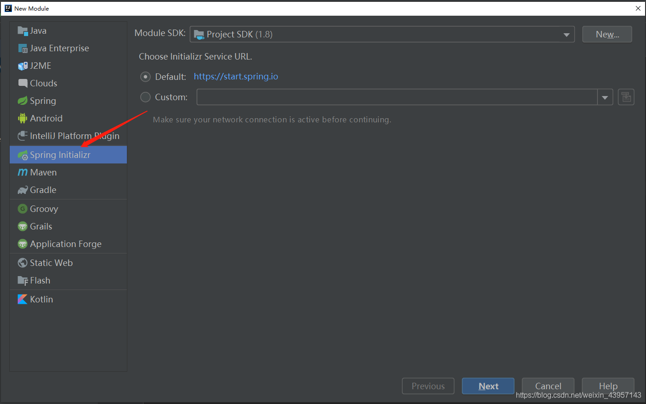Select Static Web in the list
Viewport: 646px width, 404px height.
pyautogui.click(x=68, y=263)
